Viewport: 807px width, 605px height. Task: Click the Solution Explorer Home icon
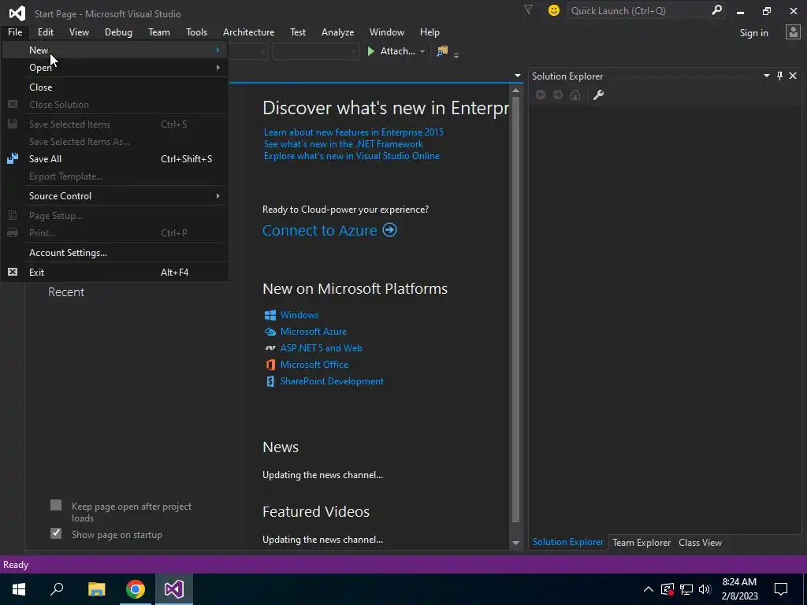(x=575, y=95)
